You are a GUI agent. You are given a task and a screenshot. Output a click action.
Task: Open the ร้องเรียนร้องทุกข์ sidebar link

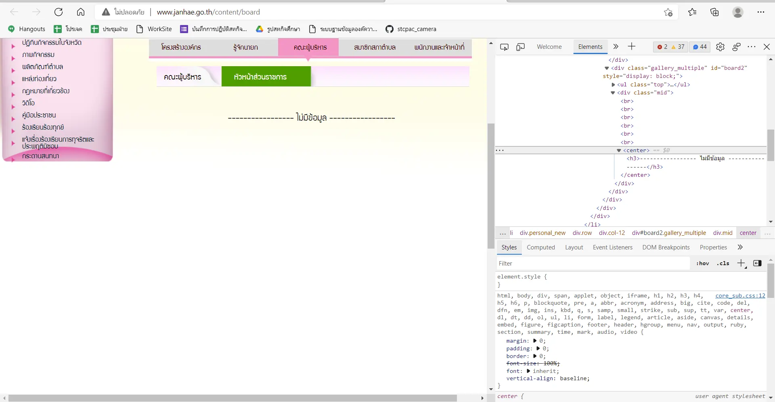click(x=43, y=127)
